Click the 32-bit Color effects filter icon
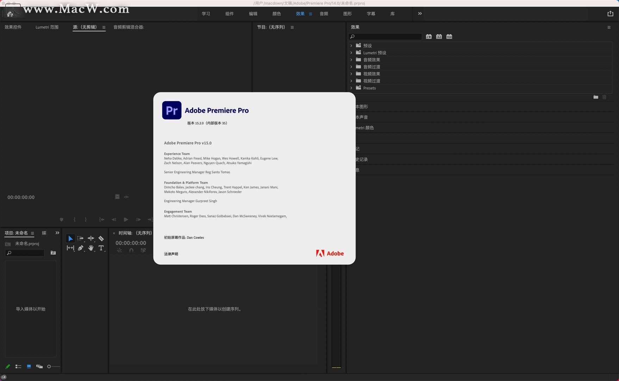Screen dimensions: 619x381 click(439, 37)
